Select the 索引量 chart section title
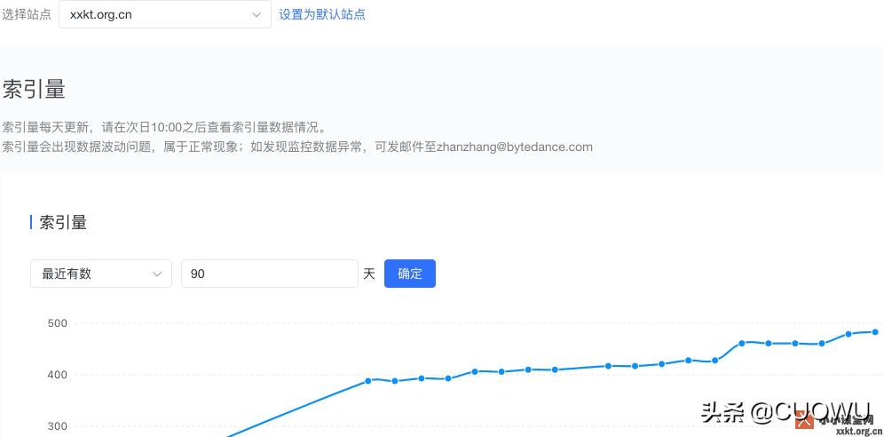Screen dimensions: 884x437 [x=63, y=222]
